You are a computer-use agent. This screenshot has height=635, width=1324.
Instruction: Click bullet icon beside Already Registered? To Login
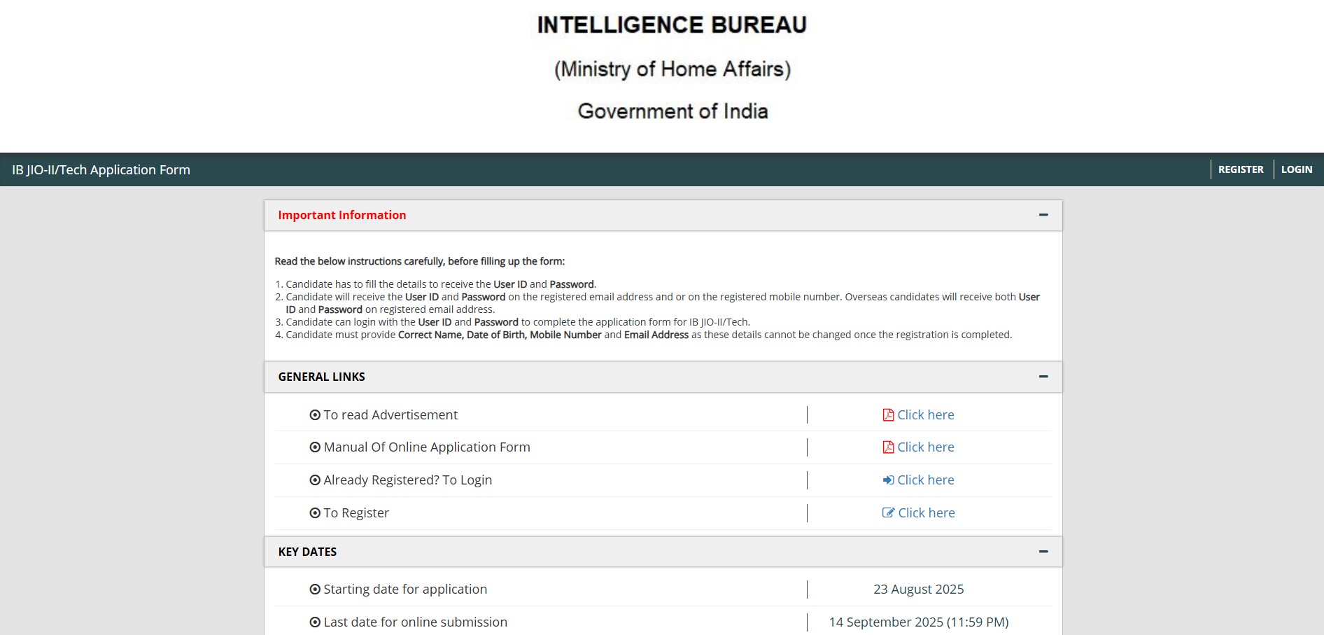(315, 480)
